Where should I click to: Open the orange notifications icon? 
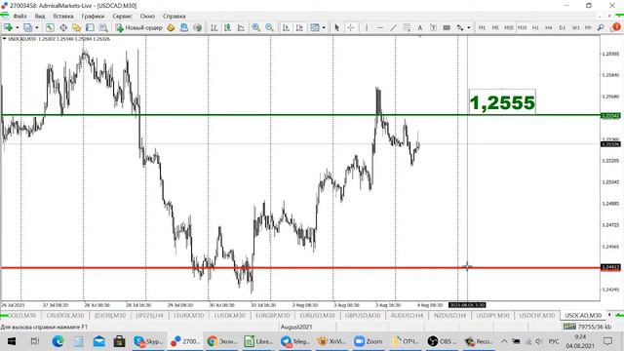tap(616, 27)
